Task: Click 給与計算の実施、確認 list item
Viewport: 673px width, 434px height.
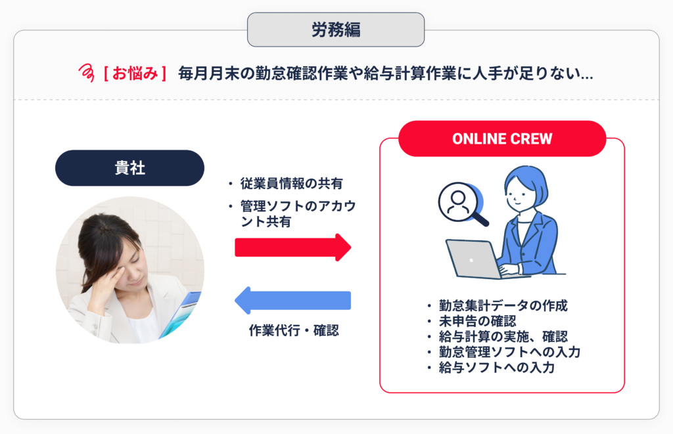Action: pyautogui.click(x=503, y=336)
